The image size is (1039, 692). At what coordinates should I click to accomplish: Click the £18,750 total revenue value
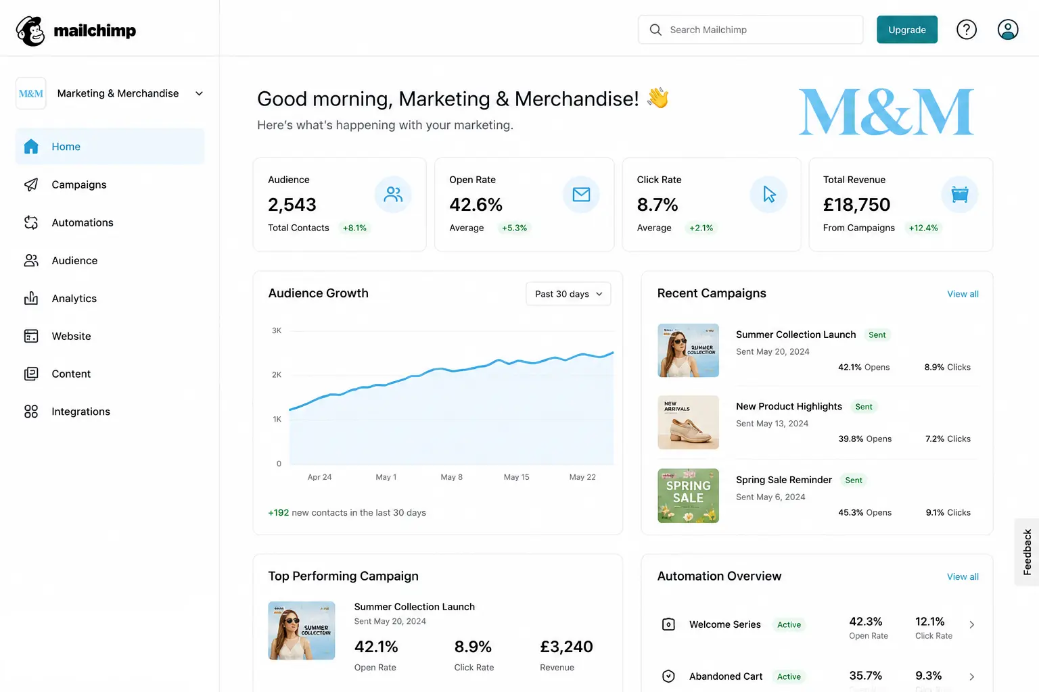(x=856, y=205)
